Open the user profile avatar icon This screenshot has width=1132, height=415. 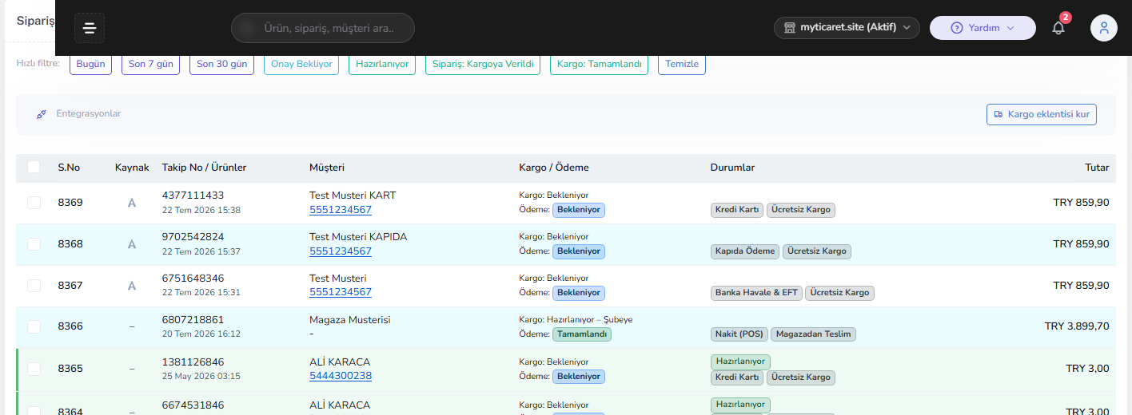click(x=1104, y=28)
